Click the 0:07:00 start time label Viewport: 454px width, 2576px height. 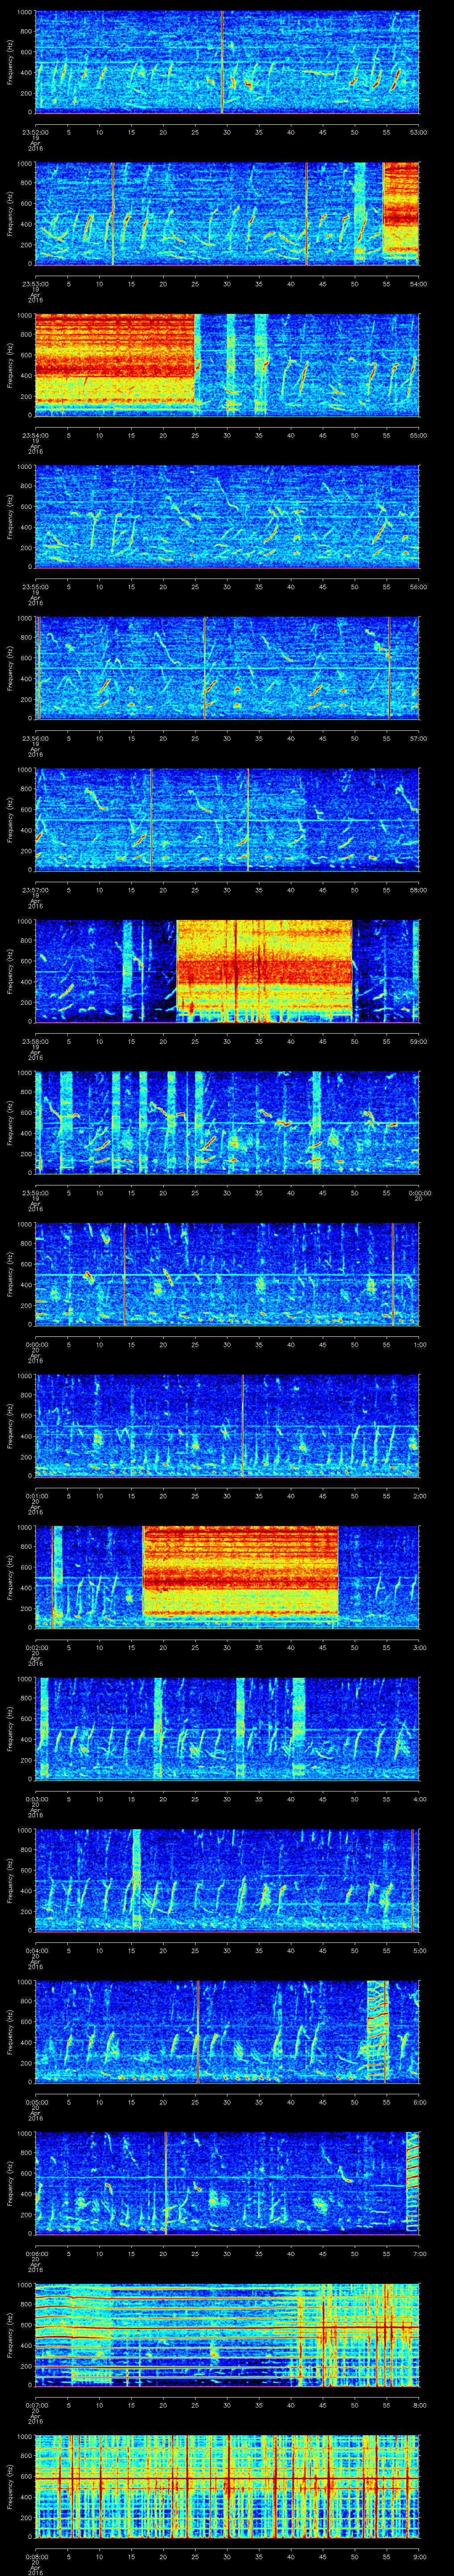(x=36, y=2406)
